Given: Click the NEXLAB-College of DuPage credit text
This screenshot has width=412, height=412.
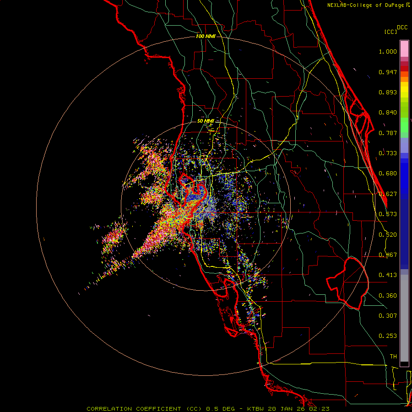Looking at the screenshot, I should [368, 5].
